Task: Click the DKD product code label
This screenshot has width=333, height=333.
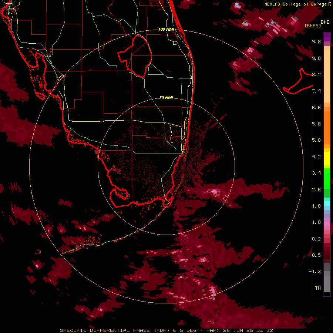Action: point(325,22)
